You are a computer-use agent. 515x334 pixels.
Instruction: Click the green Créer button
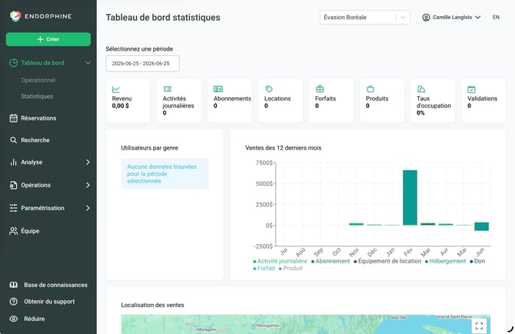click(48, 39)
